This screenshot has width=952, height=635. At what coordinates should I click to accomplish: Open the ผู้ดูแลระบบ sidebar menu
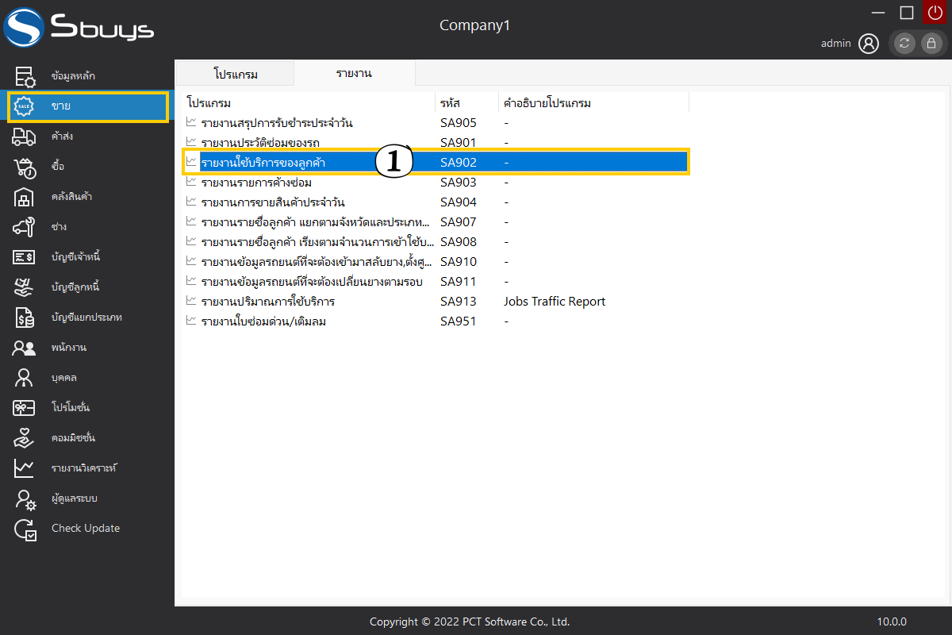(x=74, y=498)
